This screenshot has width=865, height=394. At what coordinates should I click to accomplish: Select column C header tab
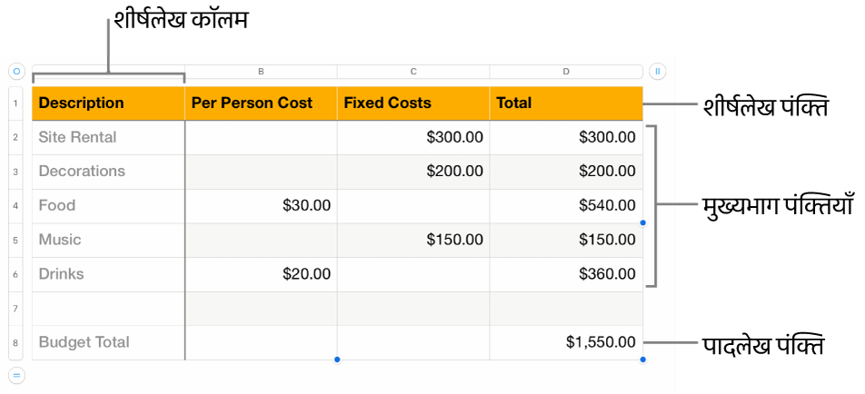tap(413, 71)
